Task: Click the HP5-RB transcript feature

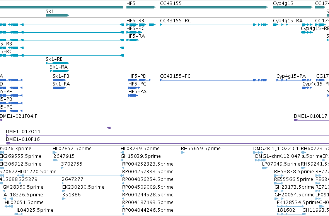Action: tap(141, 25)
